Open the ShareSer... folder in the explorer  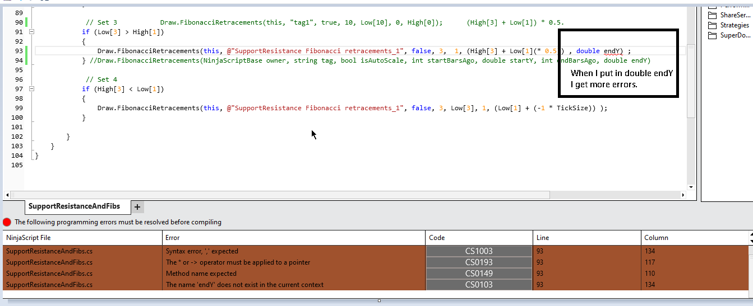728,15
